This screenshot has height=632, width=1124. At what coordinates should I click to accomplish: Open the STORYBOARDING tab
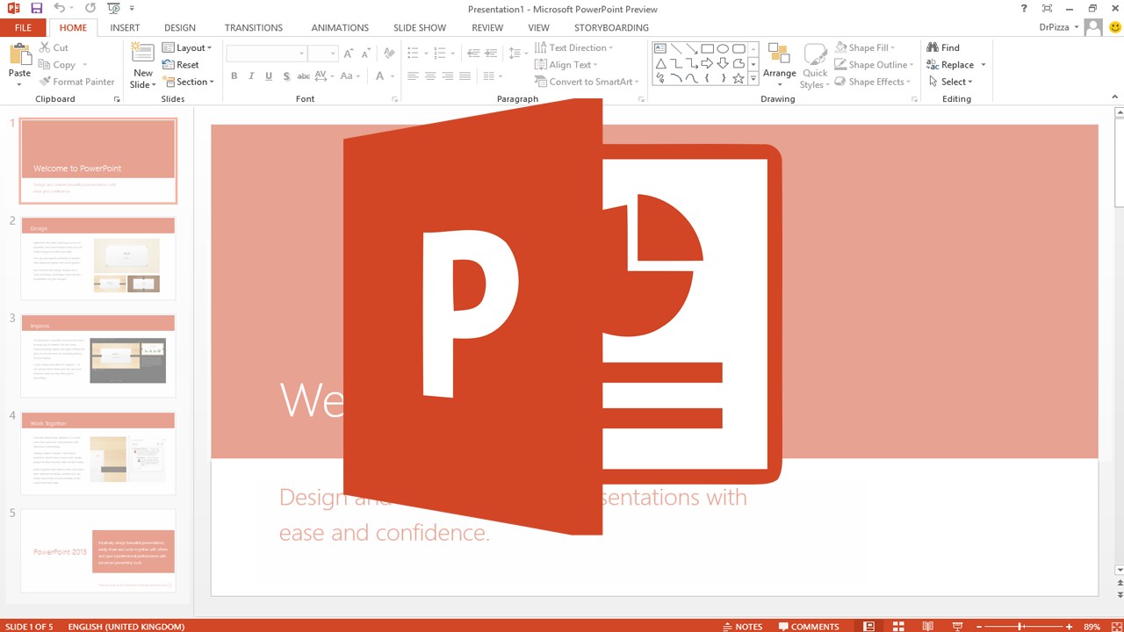point(611,27)
